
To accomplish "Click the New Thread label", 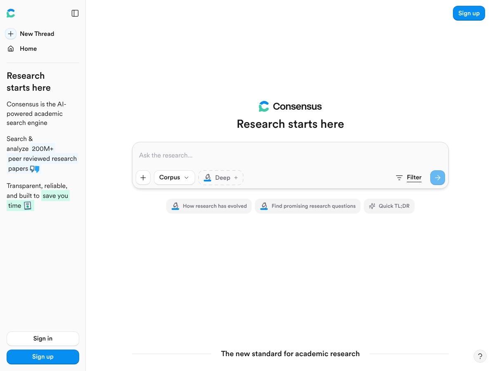I will click(37, 34).
